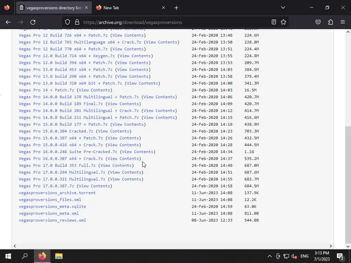
Task: Download Vegas Pro 17.0.0.284 Multilingual.7z
Action: click(62, 173)
